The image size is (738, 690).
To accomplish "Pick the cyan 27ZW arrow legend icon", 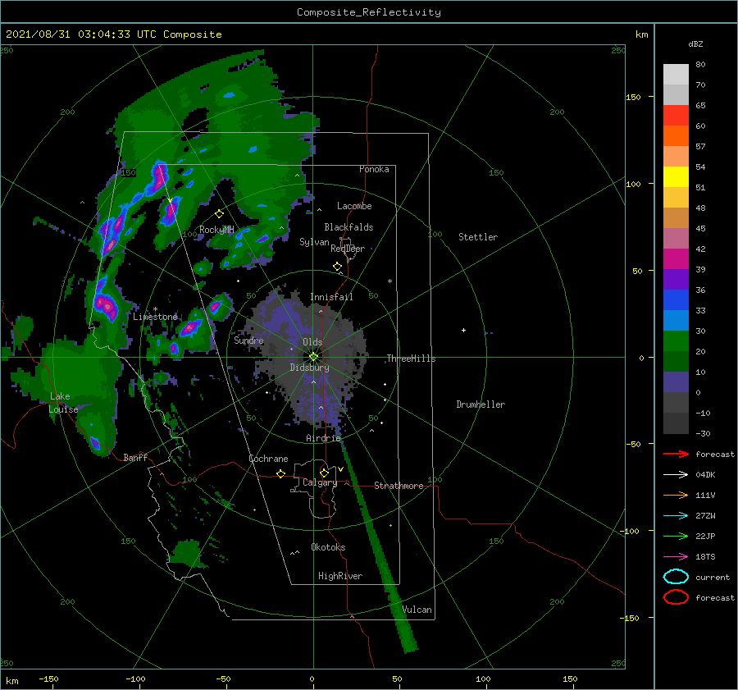I will point(676,516).
